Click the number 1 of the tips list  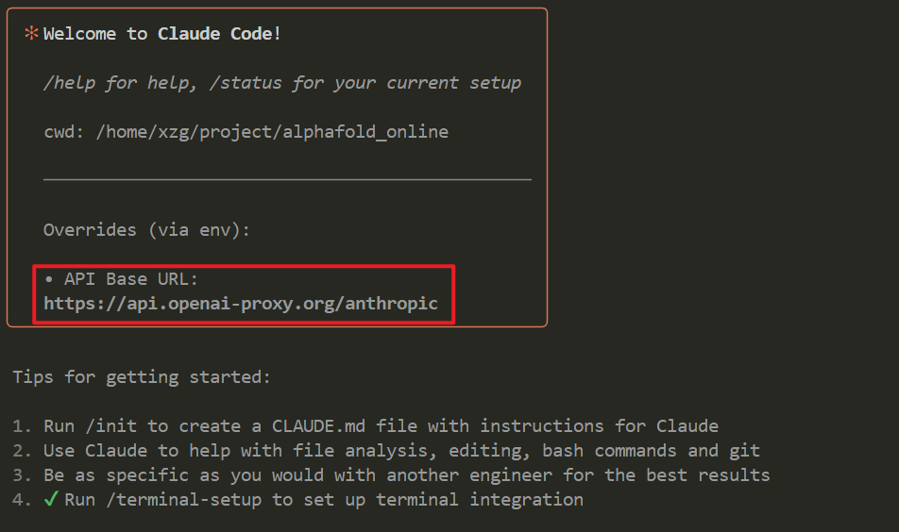(x=18, y=426)
